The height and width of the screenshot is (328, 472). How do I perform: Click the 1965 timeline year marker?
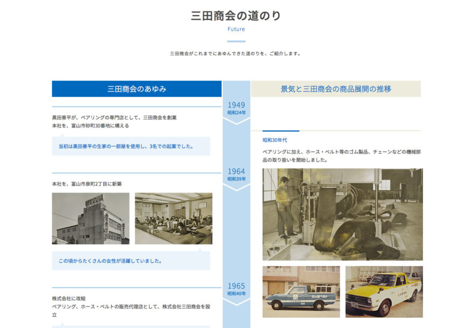point(236,289)
